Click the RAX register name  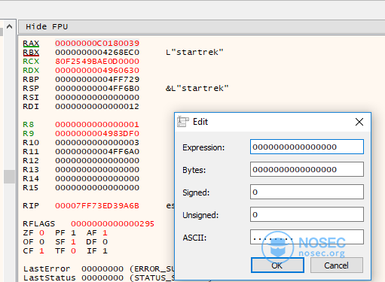click(31, 44)
